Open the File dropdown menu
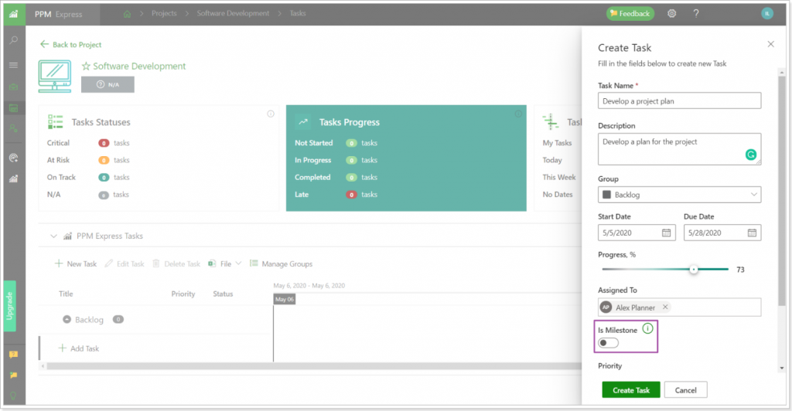 [225, 263]
